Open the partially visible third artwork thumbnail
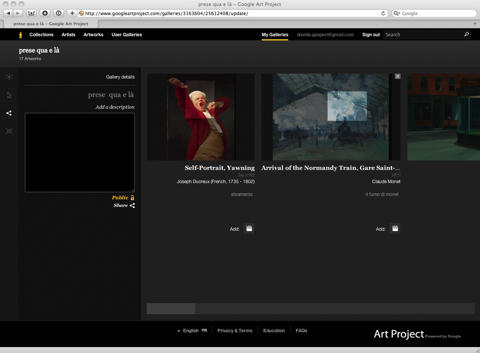The height and width of the screenshot is (353, 480). [444, 117]
